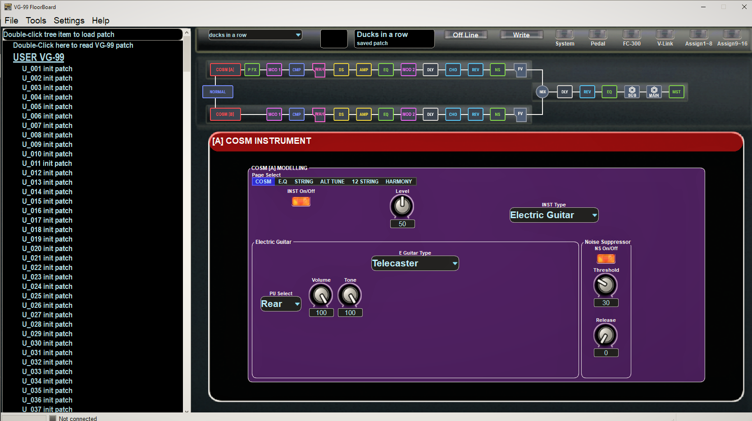
Task: Expand the E Guitar Type Telecaster dropdown
Action: [x=415, y=263]
